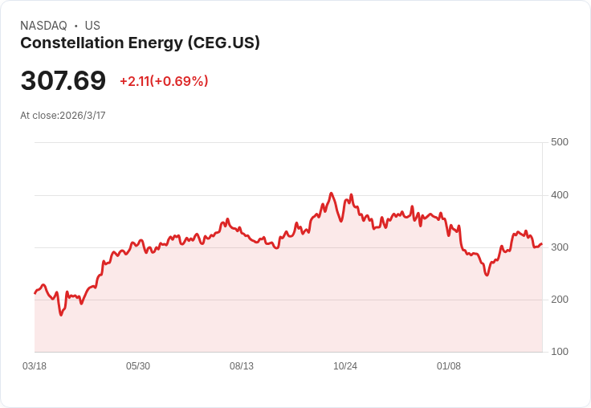Image resolution: width=591 pixels, height=408 pixels.
Task: Click the 300 y-axis label
Action: pos(560,247)
